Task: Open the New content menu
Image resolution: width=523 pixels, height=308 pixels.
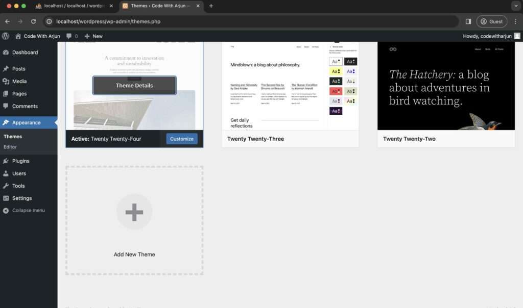Action: coord(94,36)
